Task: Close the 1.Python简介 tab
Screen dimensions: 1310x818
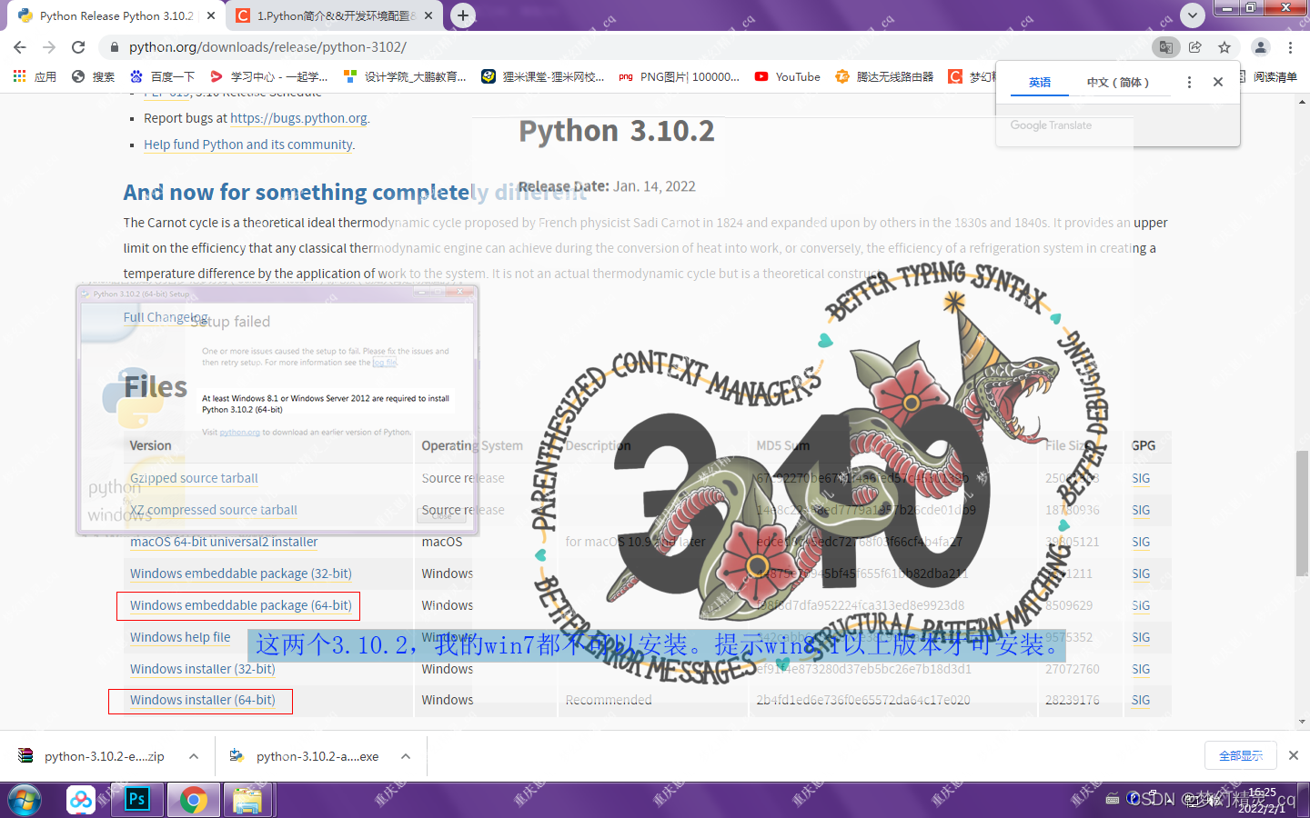Action: (x=428, y=15)
